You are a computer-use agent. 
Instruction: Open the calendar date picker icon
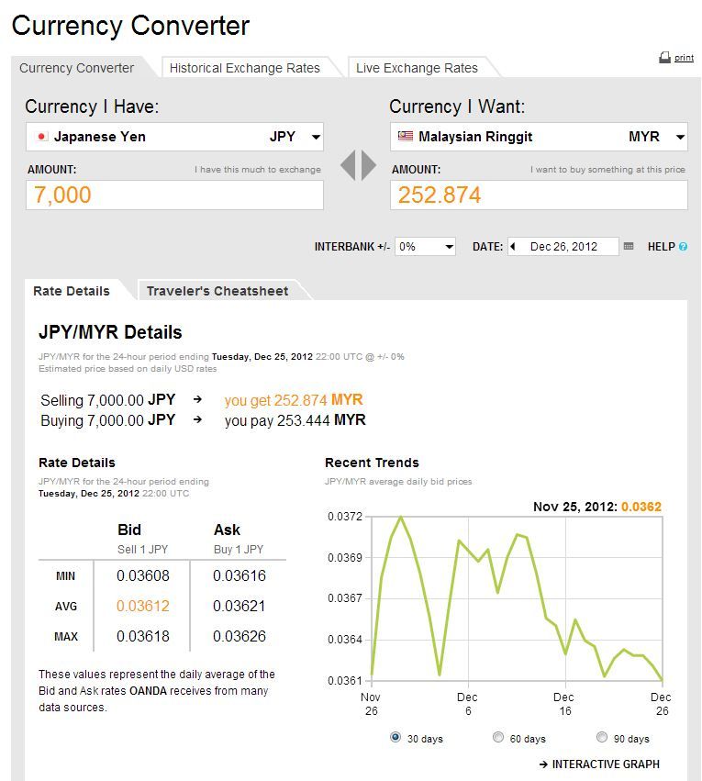(629, 247)
